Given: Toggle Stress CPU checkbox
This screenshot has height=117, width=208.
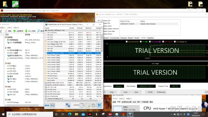Looking at the screenshot, I should [102, 21].
